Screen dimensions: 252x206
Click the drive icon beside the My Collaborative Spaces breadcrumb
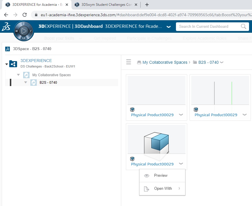139,63
